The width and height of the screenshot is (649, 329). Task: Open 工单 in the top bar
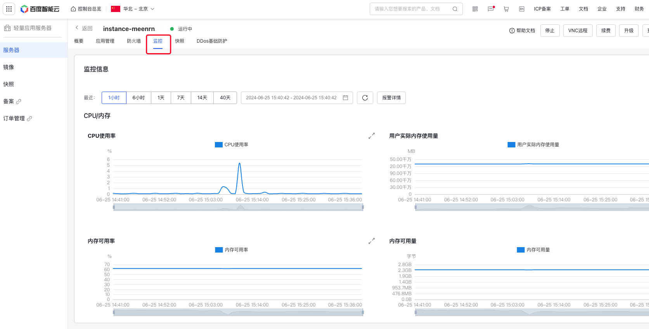[x=565, y=9]
